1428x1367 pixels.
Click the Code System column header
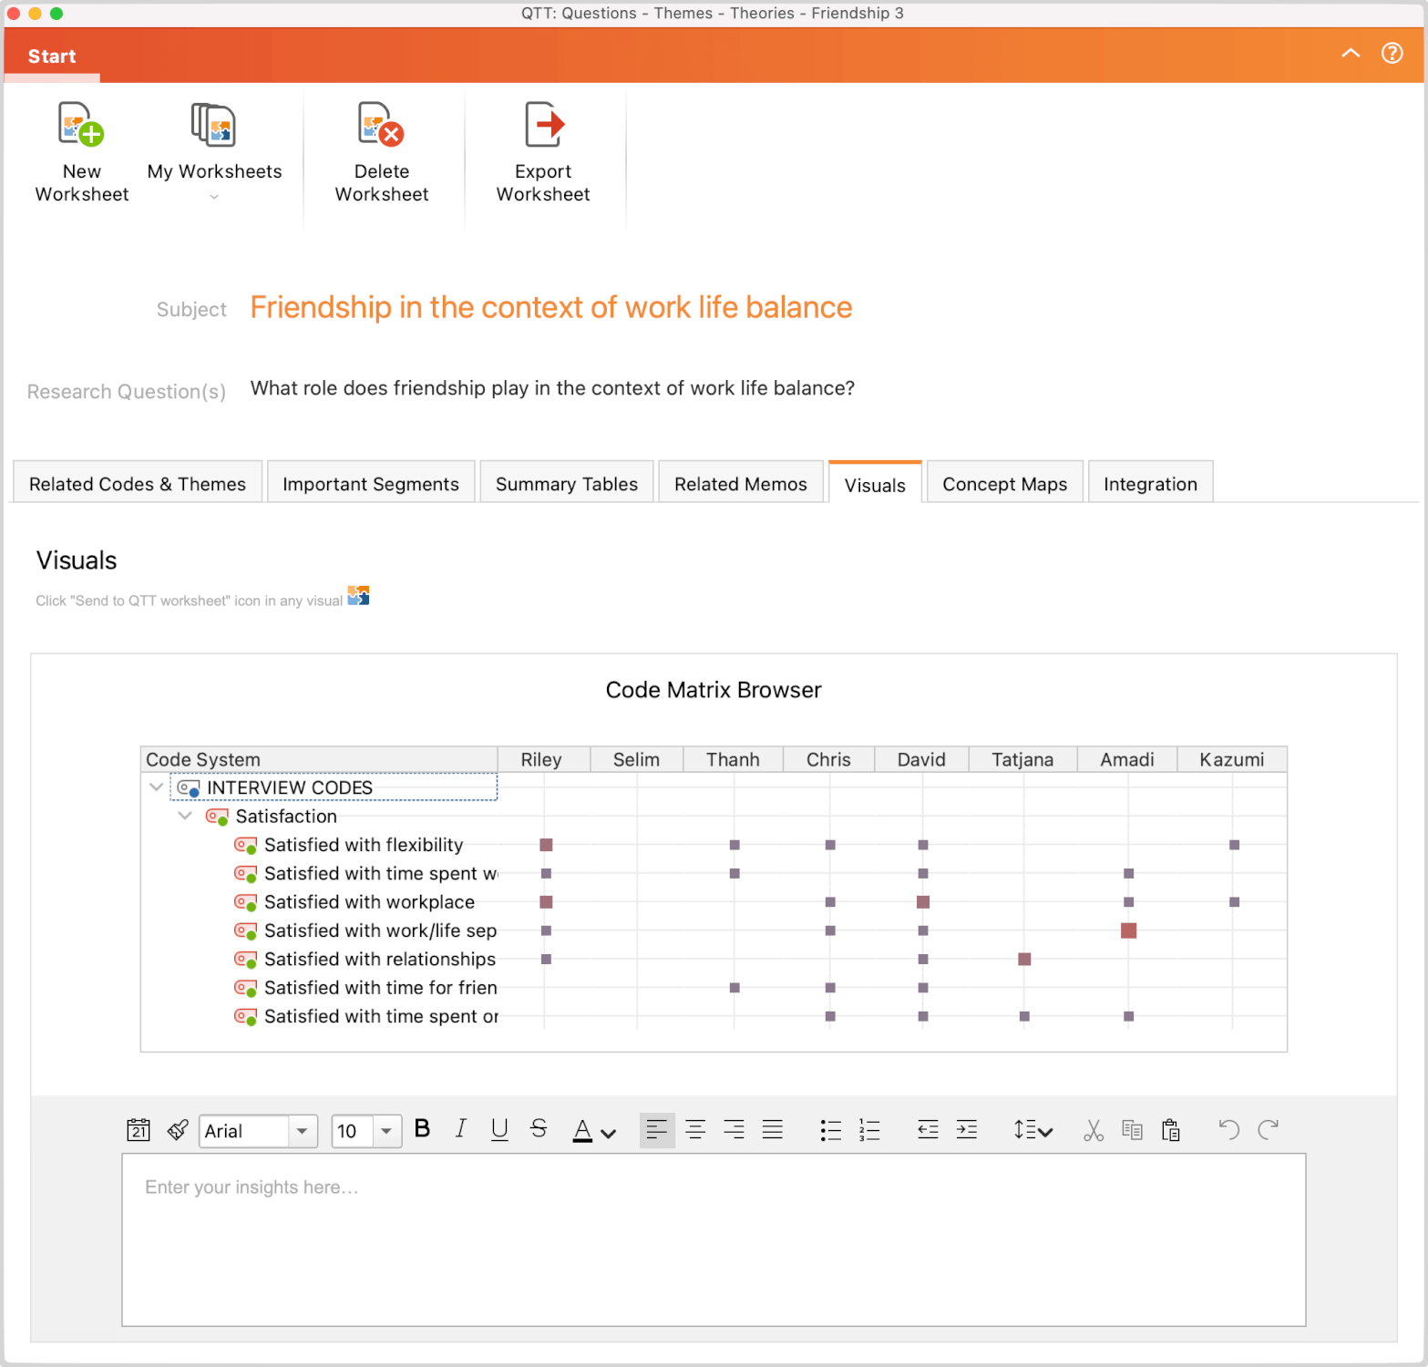(320, 759)
